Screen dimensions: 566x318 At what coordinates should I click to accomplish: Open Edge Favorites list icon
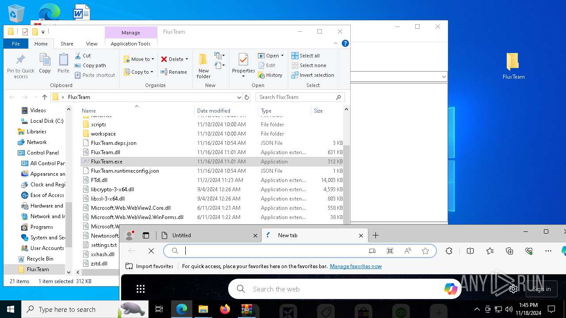tap(490, 251)
